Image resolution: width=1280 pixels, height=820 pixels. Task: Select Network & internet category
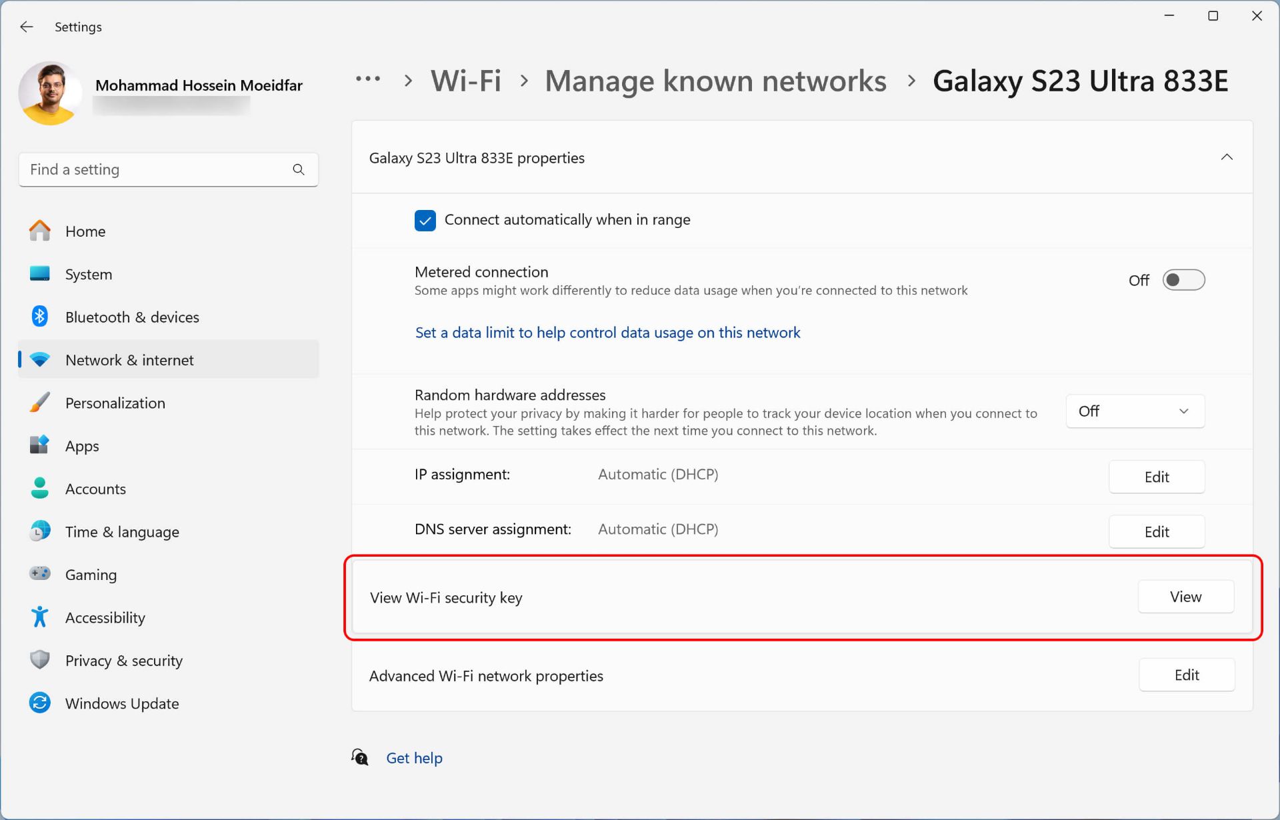(168, 360)
